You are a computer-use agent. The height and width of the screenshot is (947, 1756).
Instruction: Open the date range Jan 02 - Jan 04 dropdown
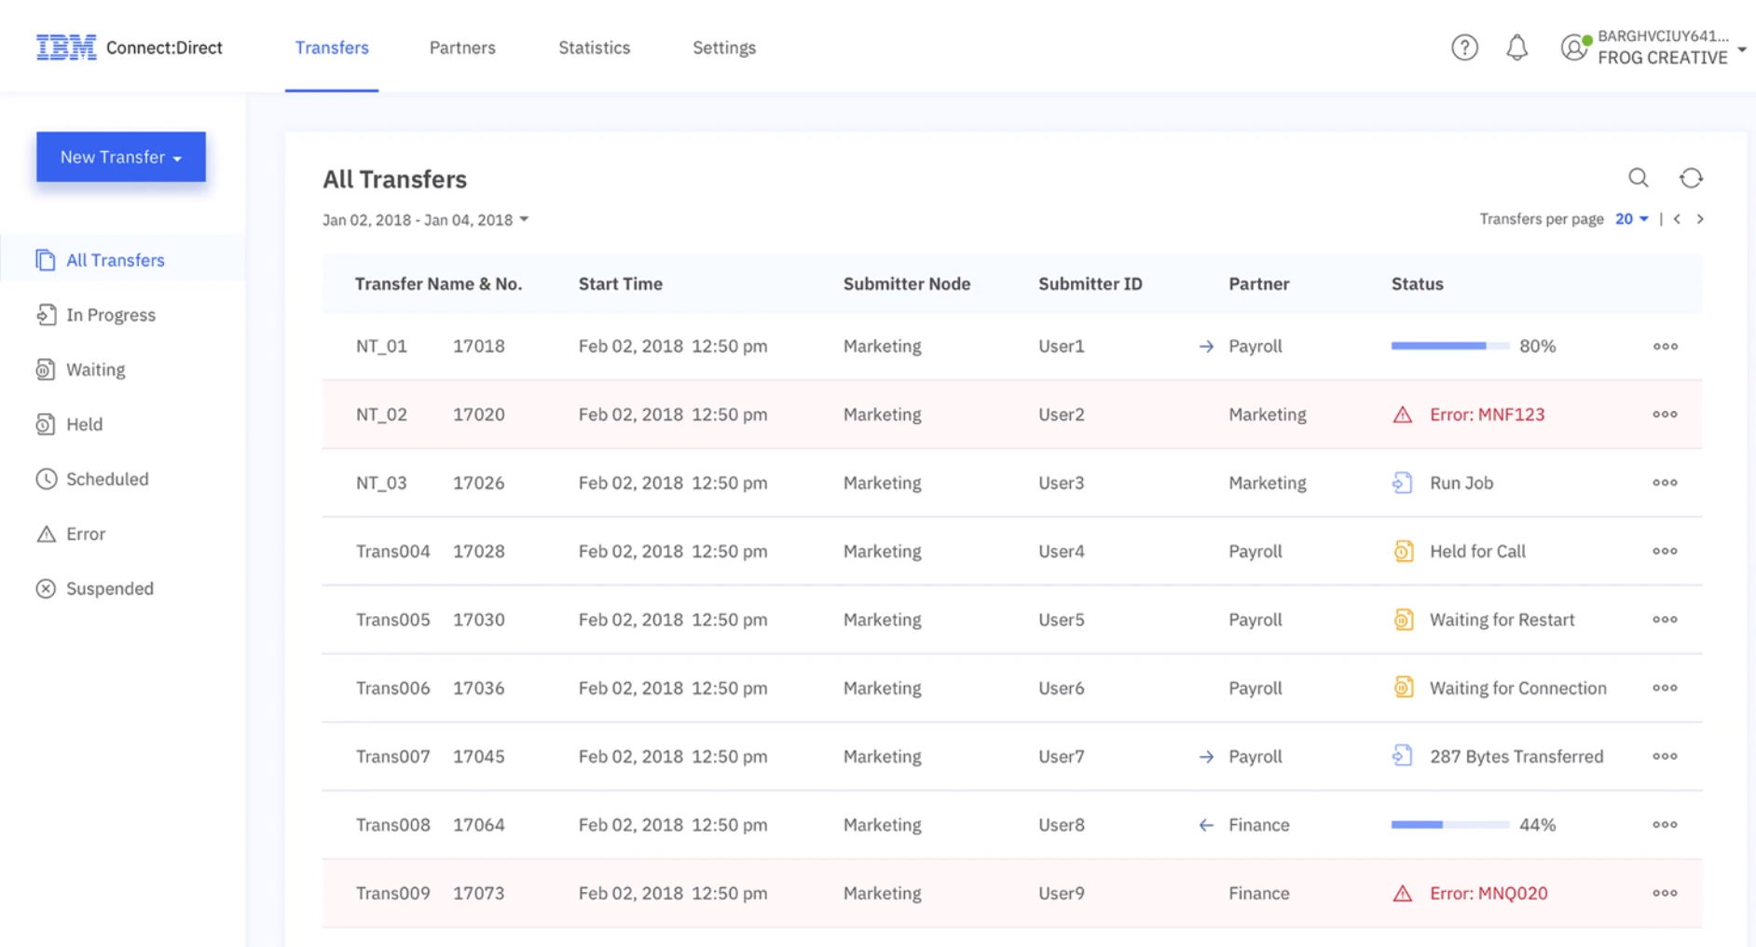(x=425, y=220)
